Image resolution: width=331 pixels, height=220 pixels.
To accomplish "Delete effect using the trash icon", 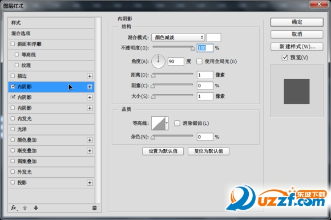I will coord(94,208).
